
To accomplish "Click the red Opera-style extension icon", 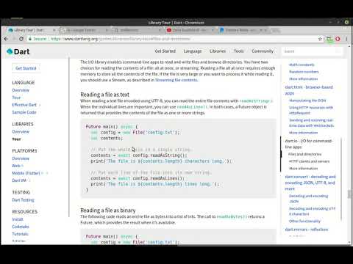I will pyautogui.click(x=338, y=39).
